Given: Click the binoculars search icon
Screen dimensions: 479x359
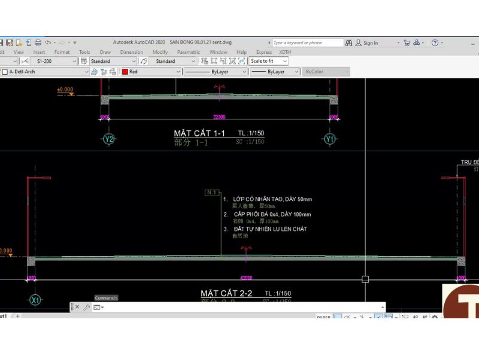Looking at the screenshot, I should pyautogui.click(x=348, y=42).
